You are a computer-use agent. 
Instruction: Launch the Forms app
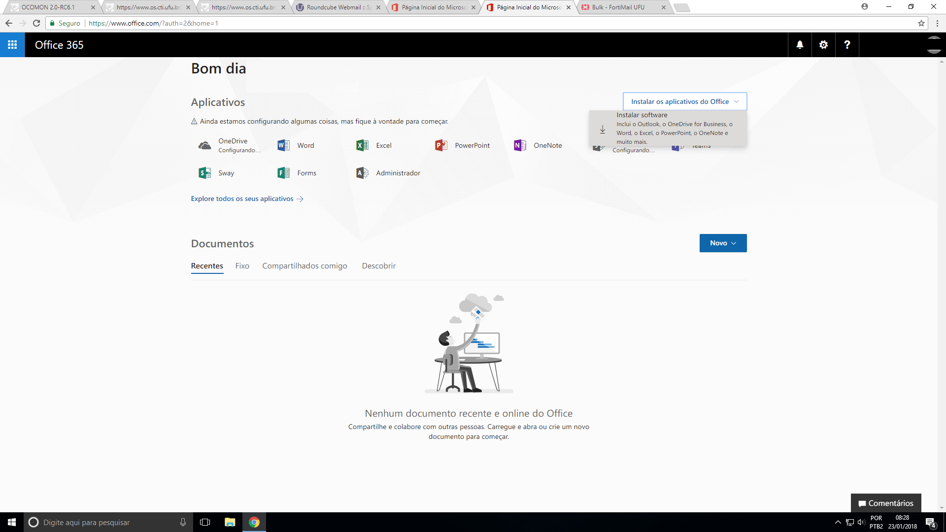pyautogui.click(x=297, y=173)
